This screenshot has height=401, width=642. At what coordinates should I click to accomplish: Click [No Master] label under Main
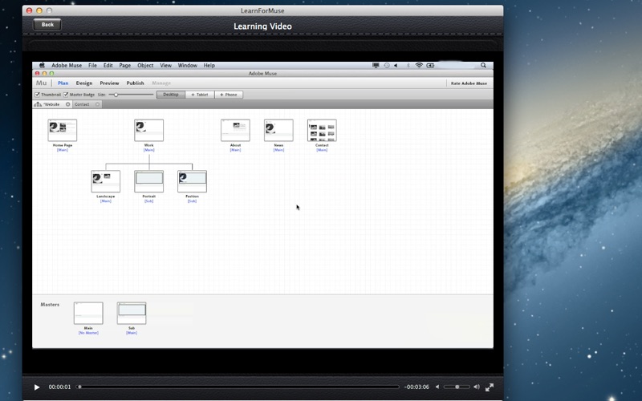88,333
